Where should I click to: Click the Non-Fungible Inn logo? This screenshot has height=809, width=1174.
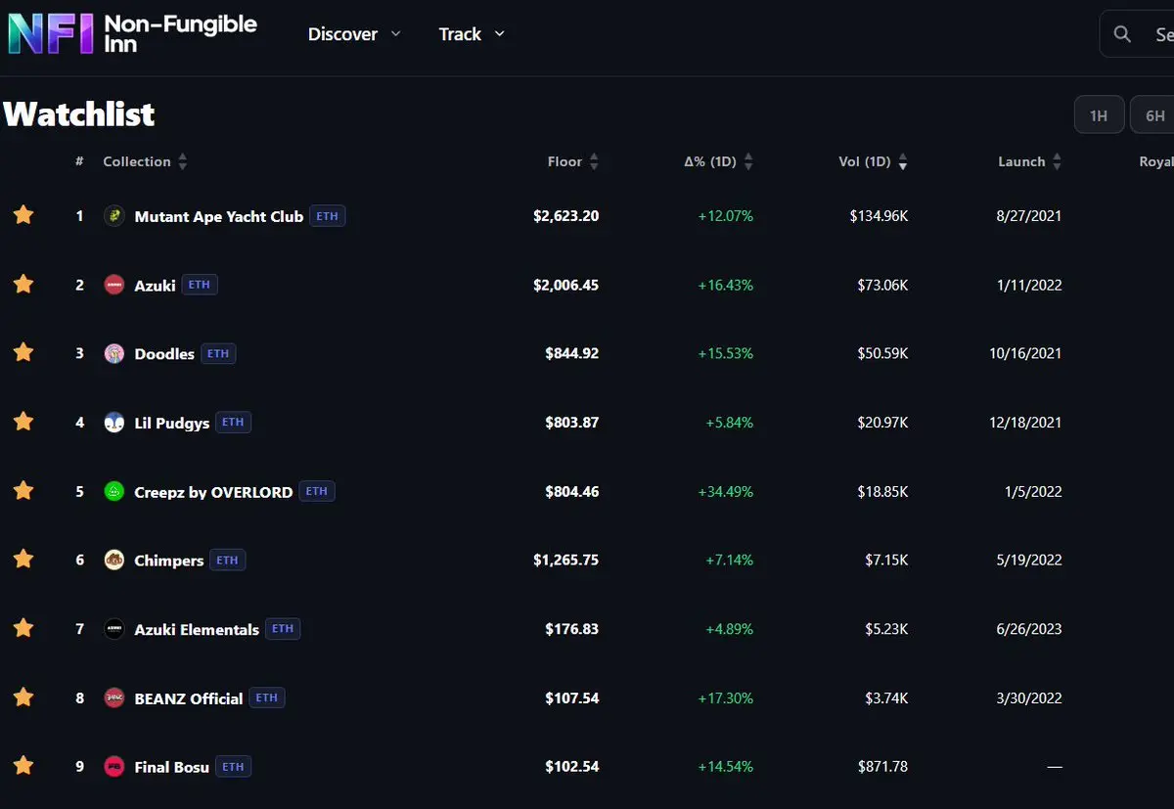point(132,33)
